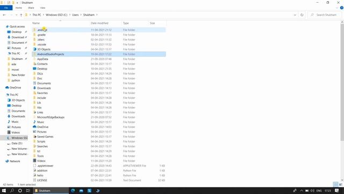Switch to Large icons view button
The image size is (344, 194).
(341, 184)
